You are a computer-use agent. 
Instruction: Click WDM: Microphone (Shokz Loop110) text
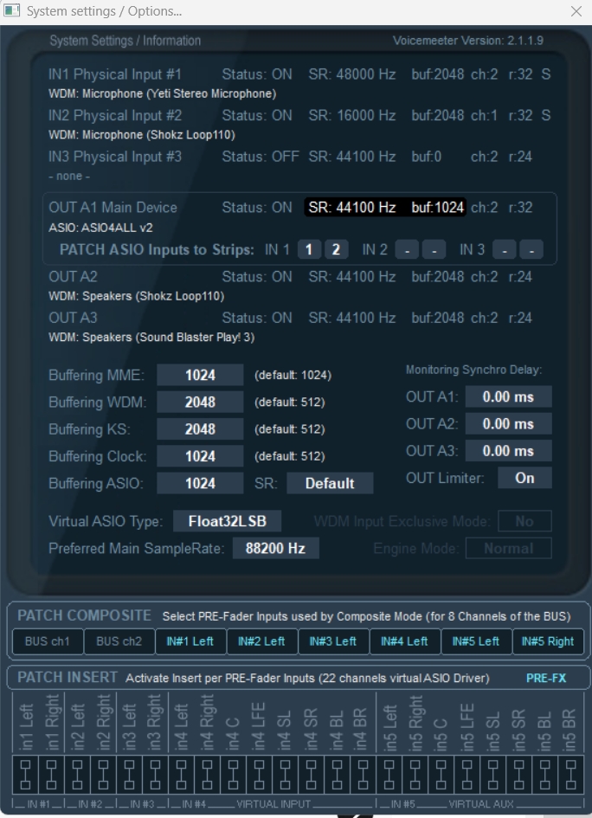click(x=142, y=135)
